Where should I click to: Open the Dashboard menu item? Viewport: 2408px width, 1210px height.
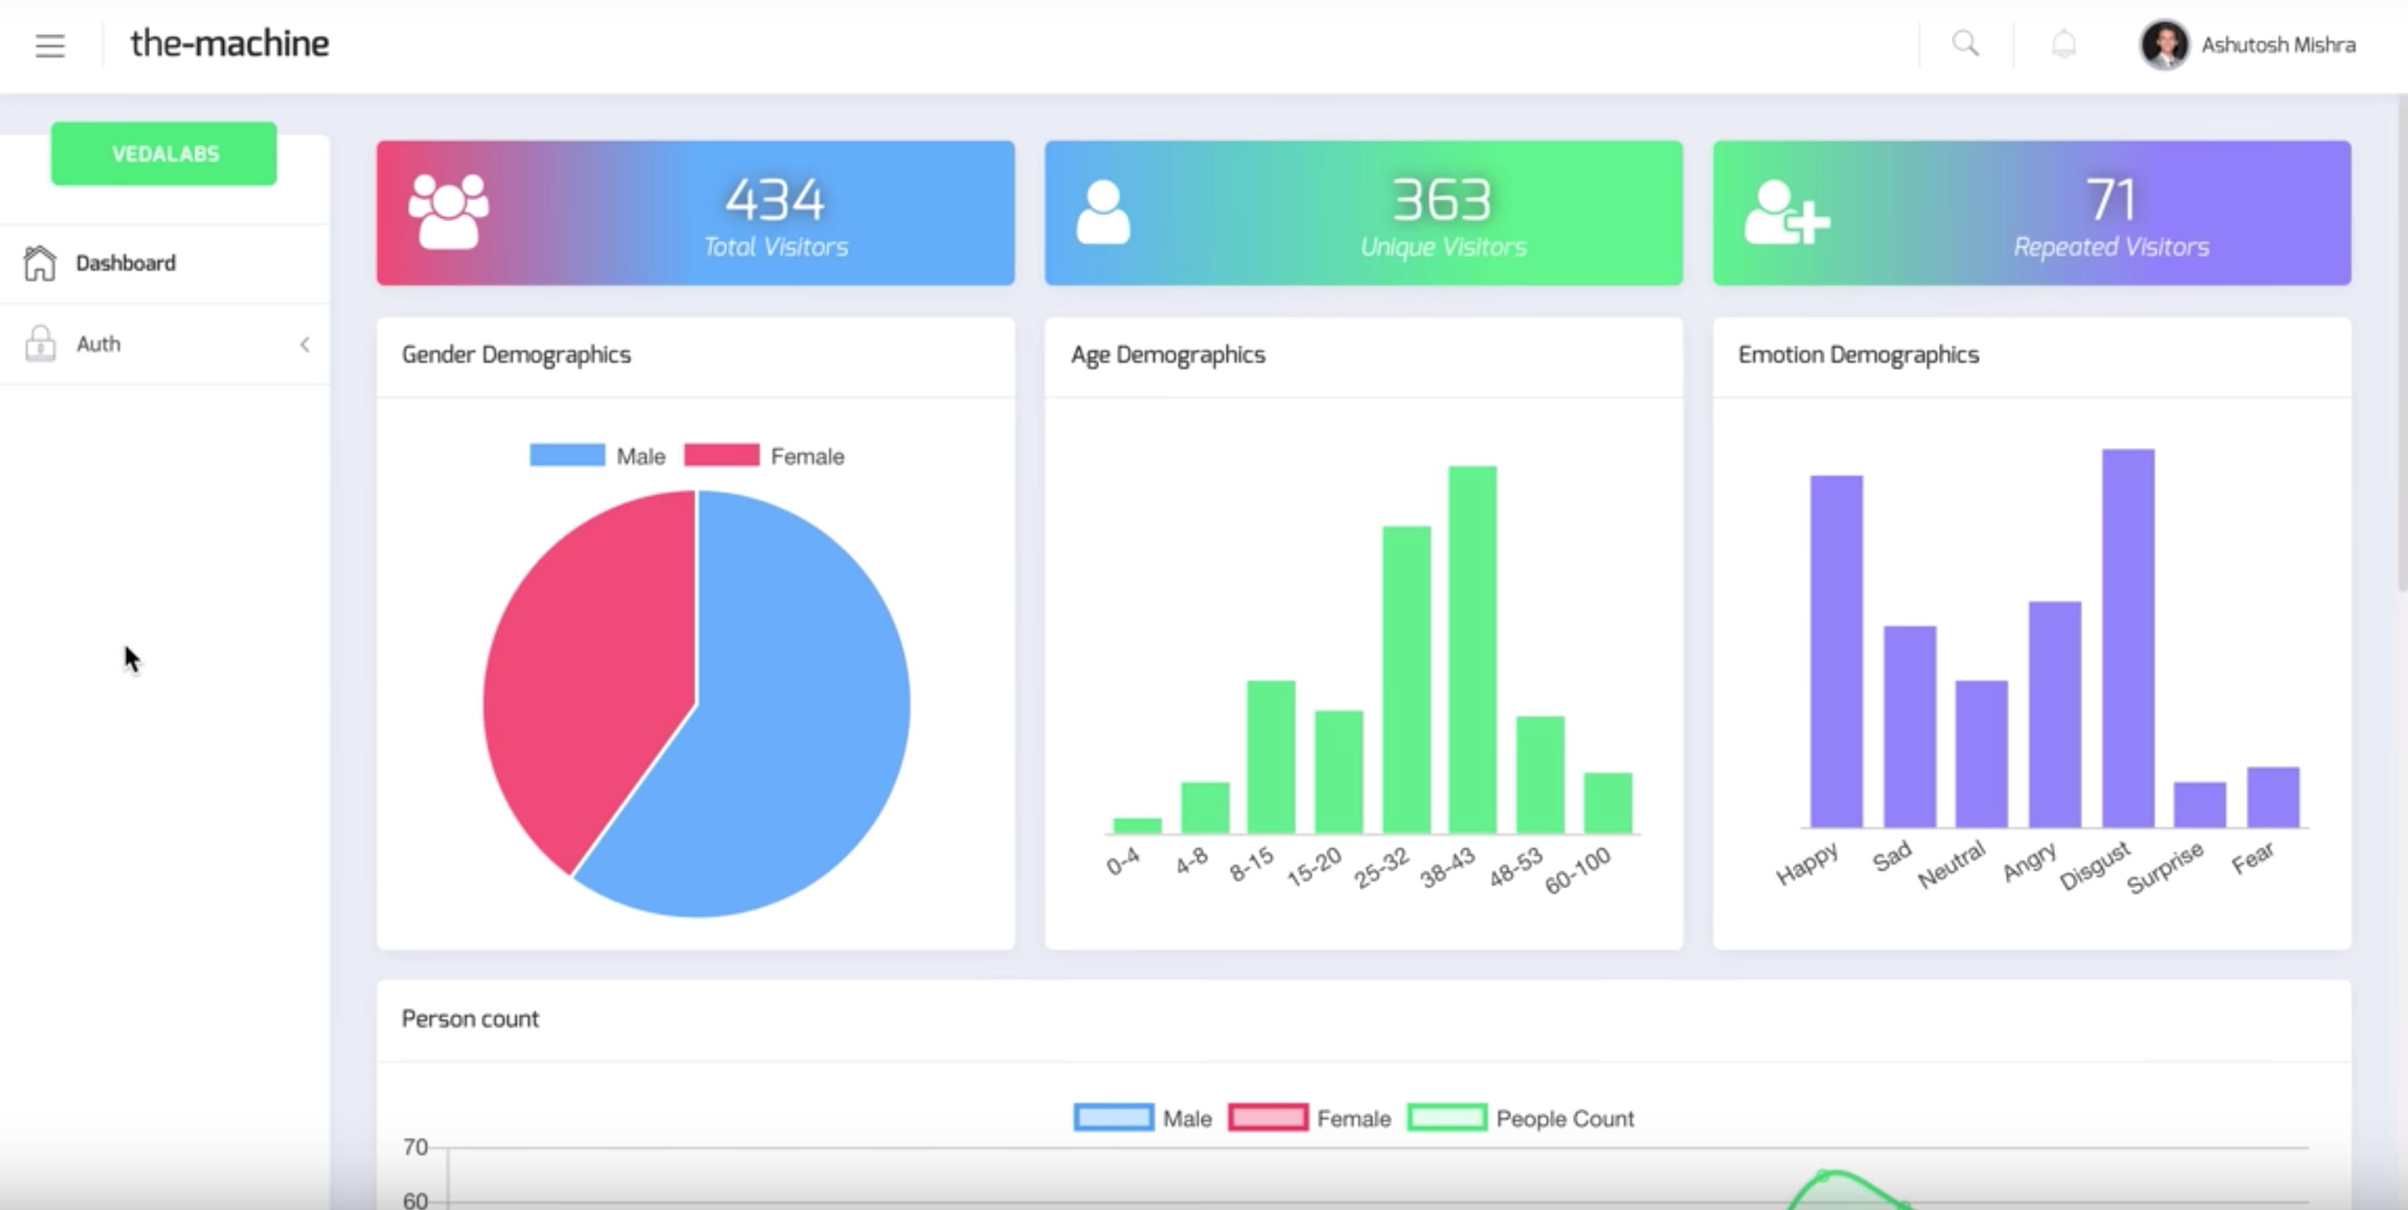(125, 264)
